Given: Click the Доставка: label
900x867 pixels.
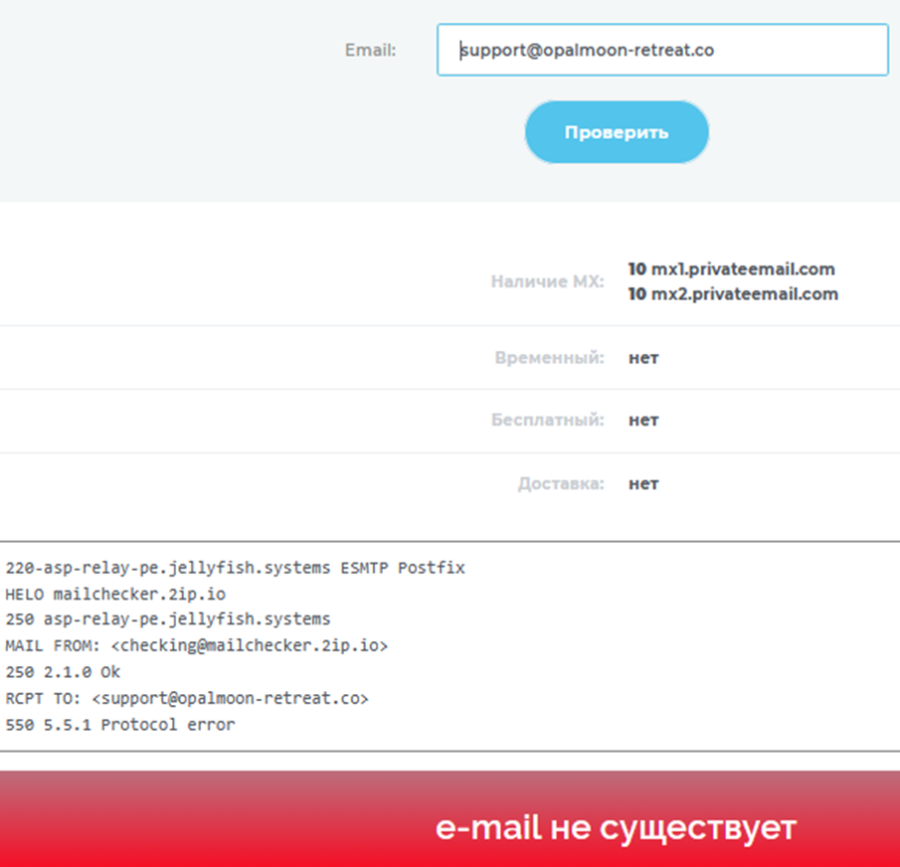Looking at the screenshot, I should pos(561,483).
